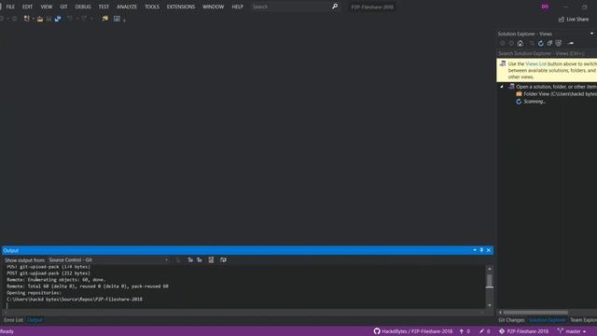
Task: Open the ANALYZE menu
Action: tap(127, 7)
